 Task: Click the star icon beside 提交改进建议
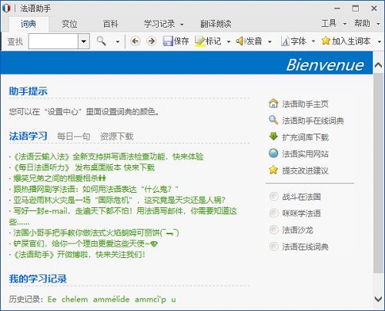pyautogui.click(x=273, y=170)
